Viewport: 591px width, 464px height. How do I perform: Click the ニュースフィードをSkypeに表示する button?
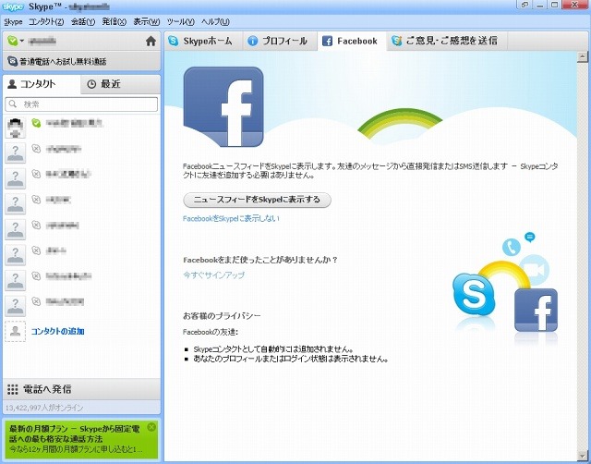pos(257,200)
